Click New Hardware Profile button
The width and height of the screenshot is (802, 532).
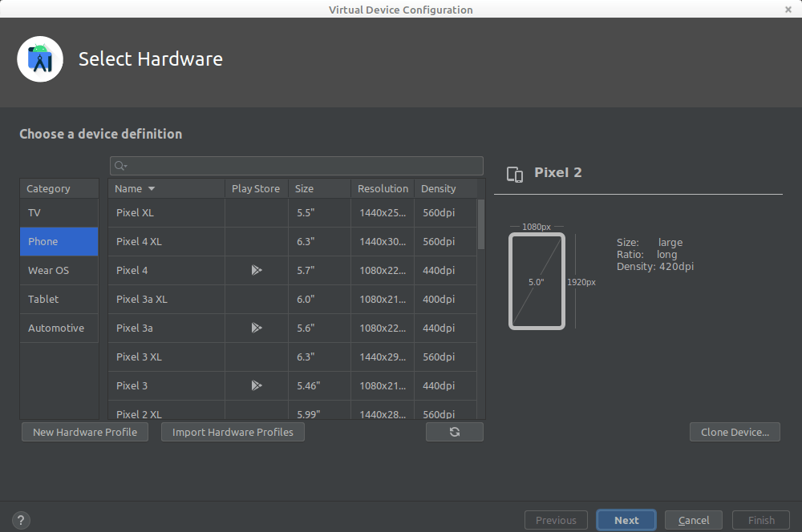click(x=85, y=432)
